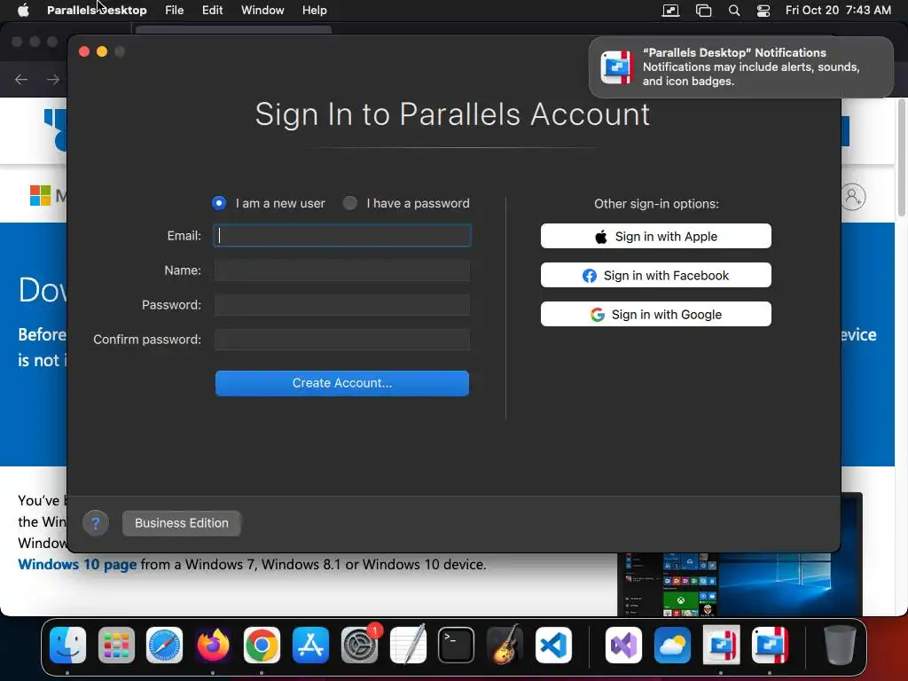This screenshot has width=908, height=681.
Task: Open the Help menu
Action: 315,11
